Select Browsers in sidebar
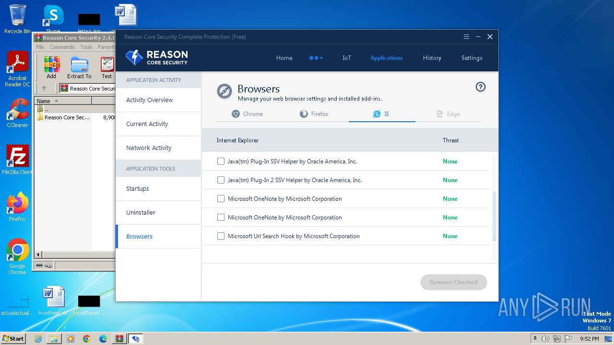 pos(158,237)
